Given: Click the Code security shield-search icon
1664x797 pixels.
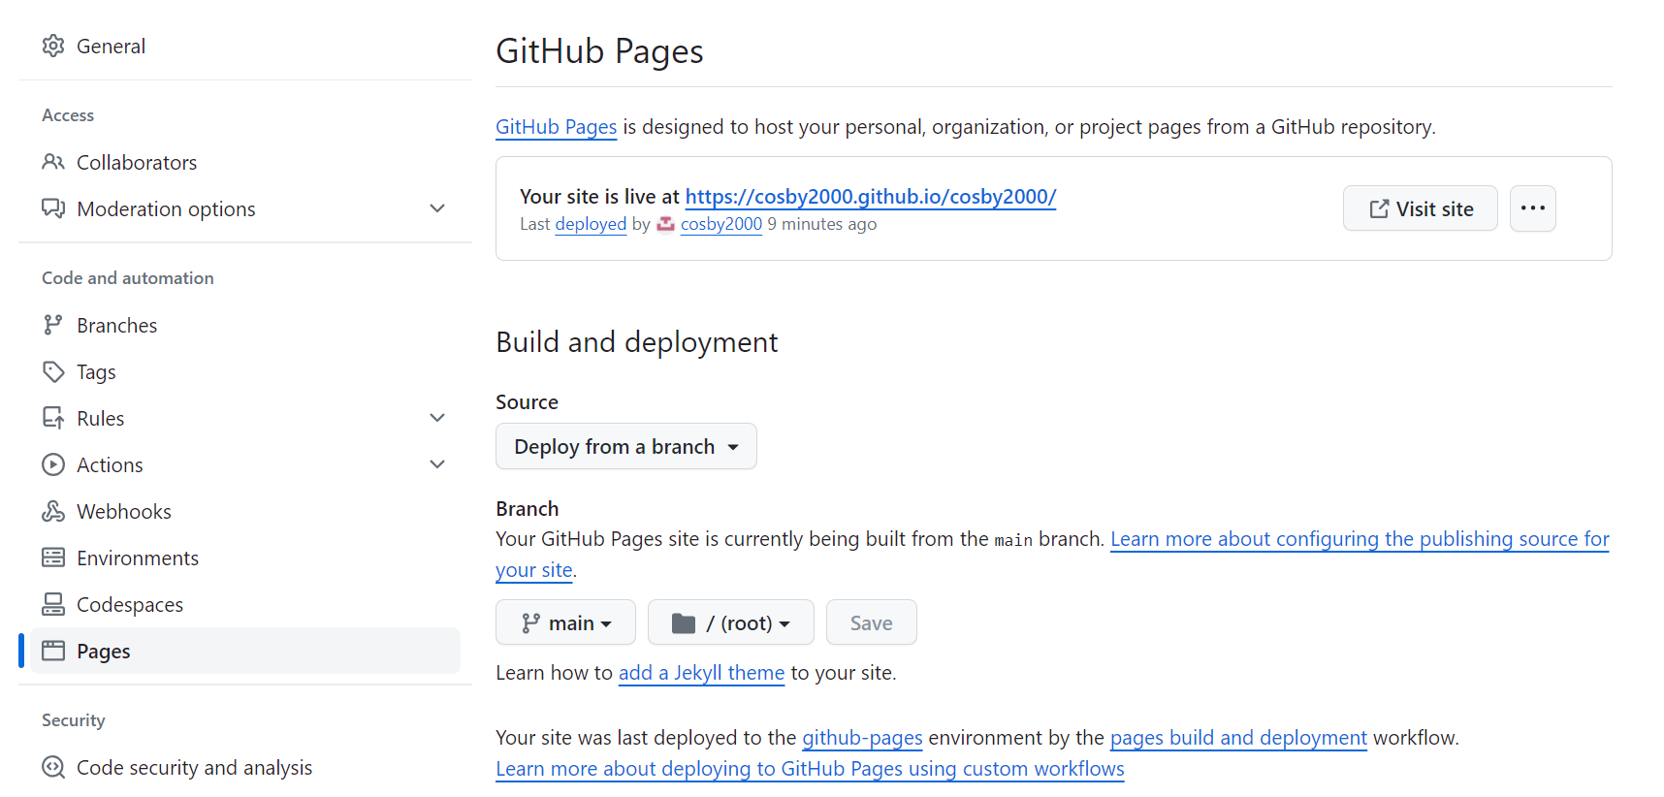Looking at the screenshot, I should [53, 767].
